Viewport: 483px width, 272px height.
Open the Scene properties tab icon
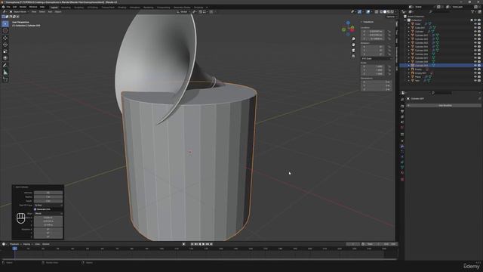pos(402,122)
